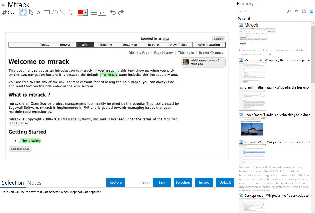Click the blue upward arrow icon

(311, 11)
